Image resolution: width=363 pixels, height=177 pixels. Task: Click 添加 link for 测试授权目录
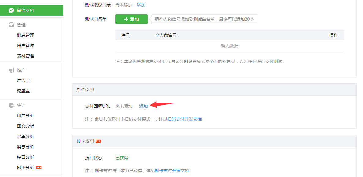pyautogui.click(x=141, y=5)
